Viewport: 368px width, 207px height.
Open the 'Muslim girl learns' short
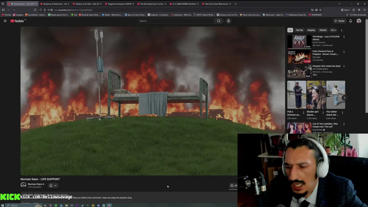316,95
